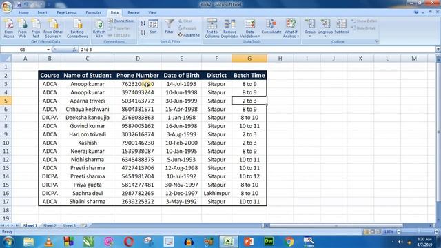Switch to Insert ribbon tab

[x=42, y=12]
